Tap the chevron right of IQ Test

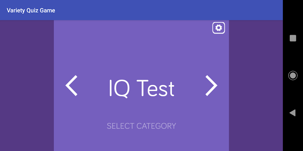(211, 85)
